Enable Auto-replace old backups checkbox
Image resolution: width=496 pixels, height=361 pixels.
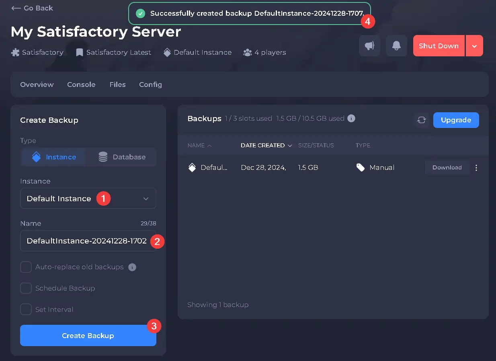[x=26, y=267]
